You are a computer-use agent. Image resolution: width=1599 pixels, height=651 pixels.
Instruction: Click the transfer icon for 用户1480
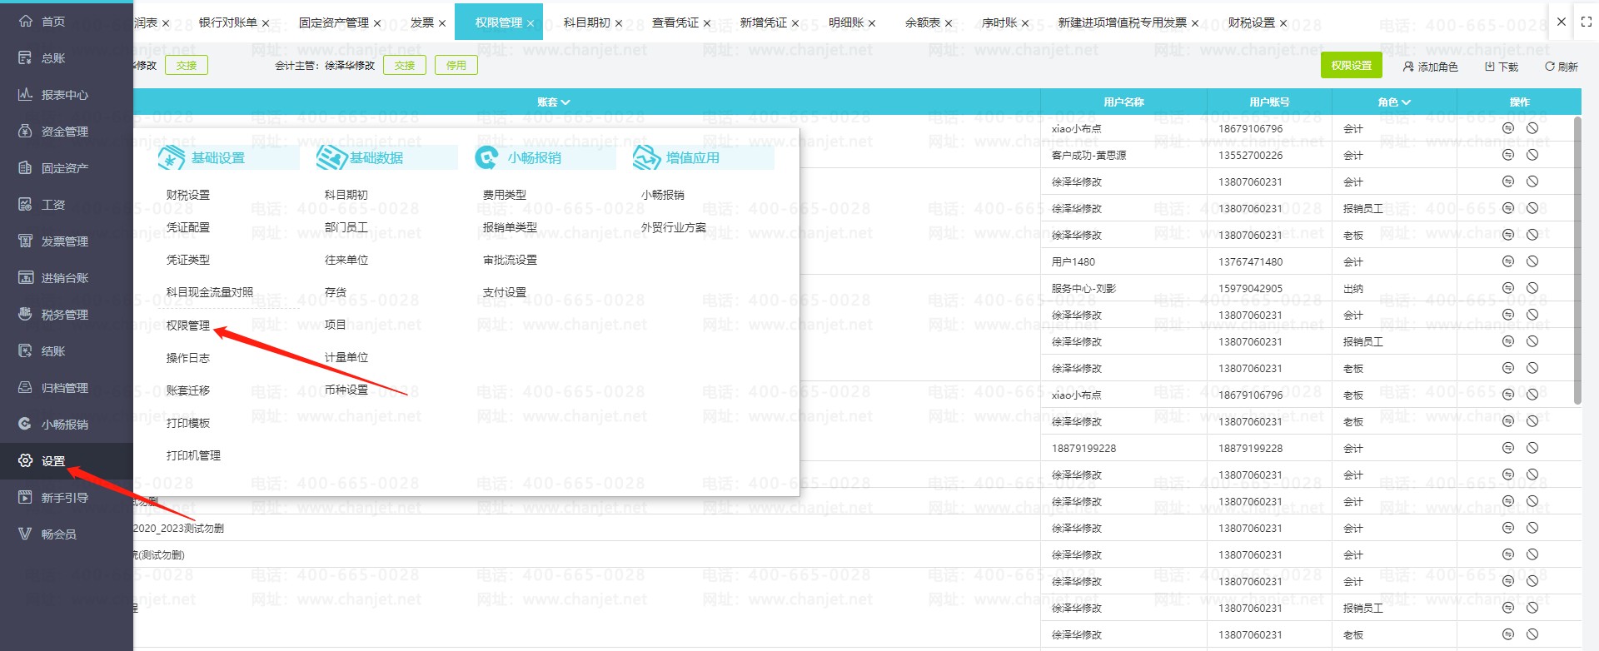pyautogui.click(x=1507, y=261)
